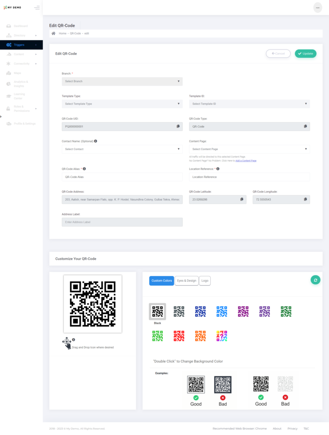Switch to Custom Colors tab
The height and width of the screenshot is (435, 329).
click(161, 281)
